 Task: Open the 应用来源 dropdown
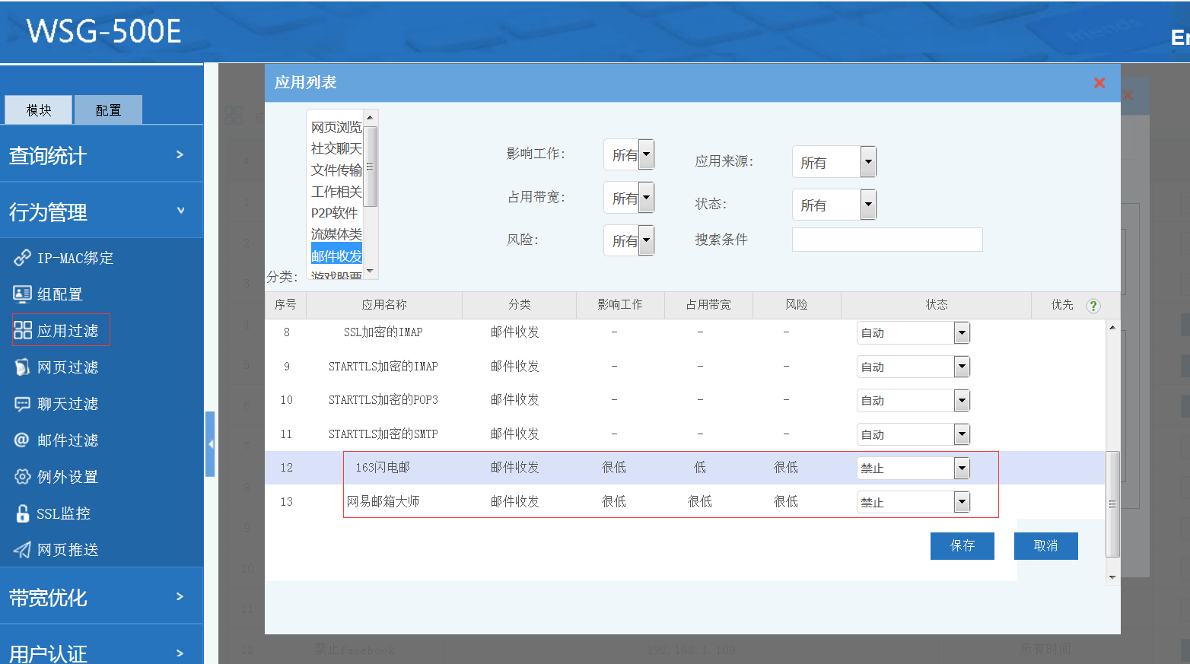point(835,162)
